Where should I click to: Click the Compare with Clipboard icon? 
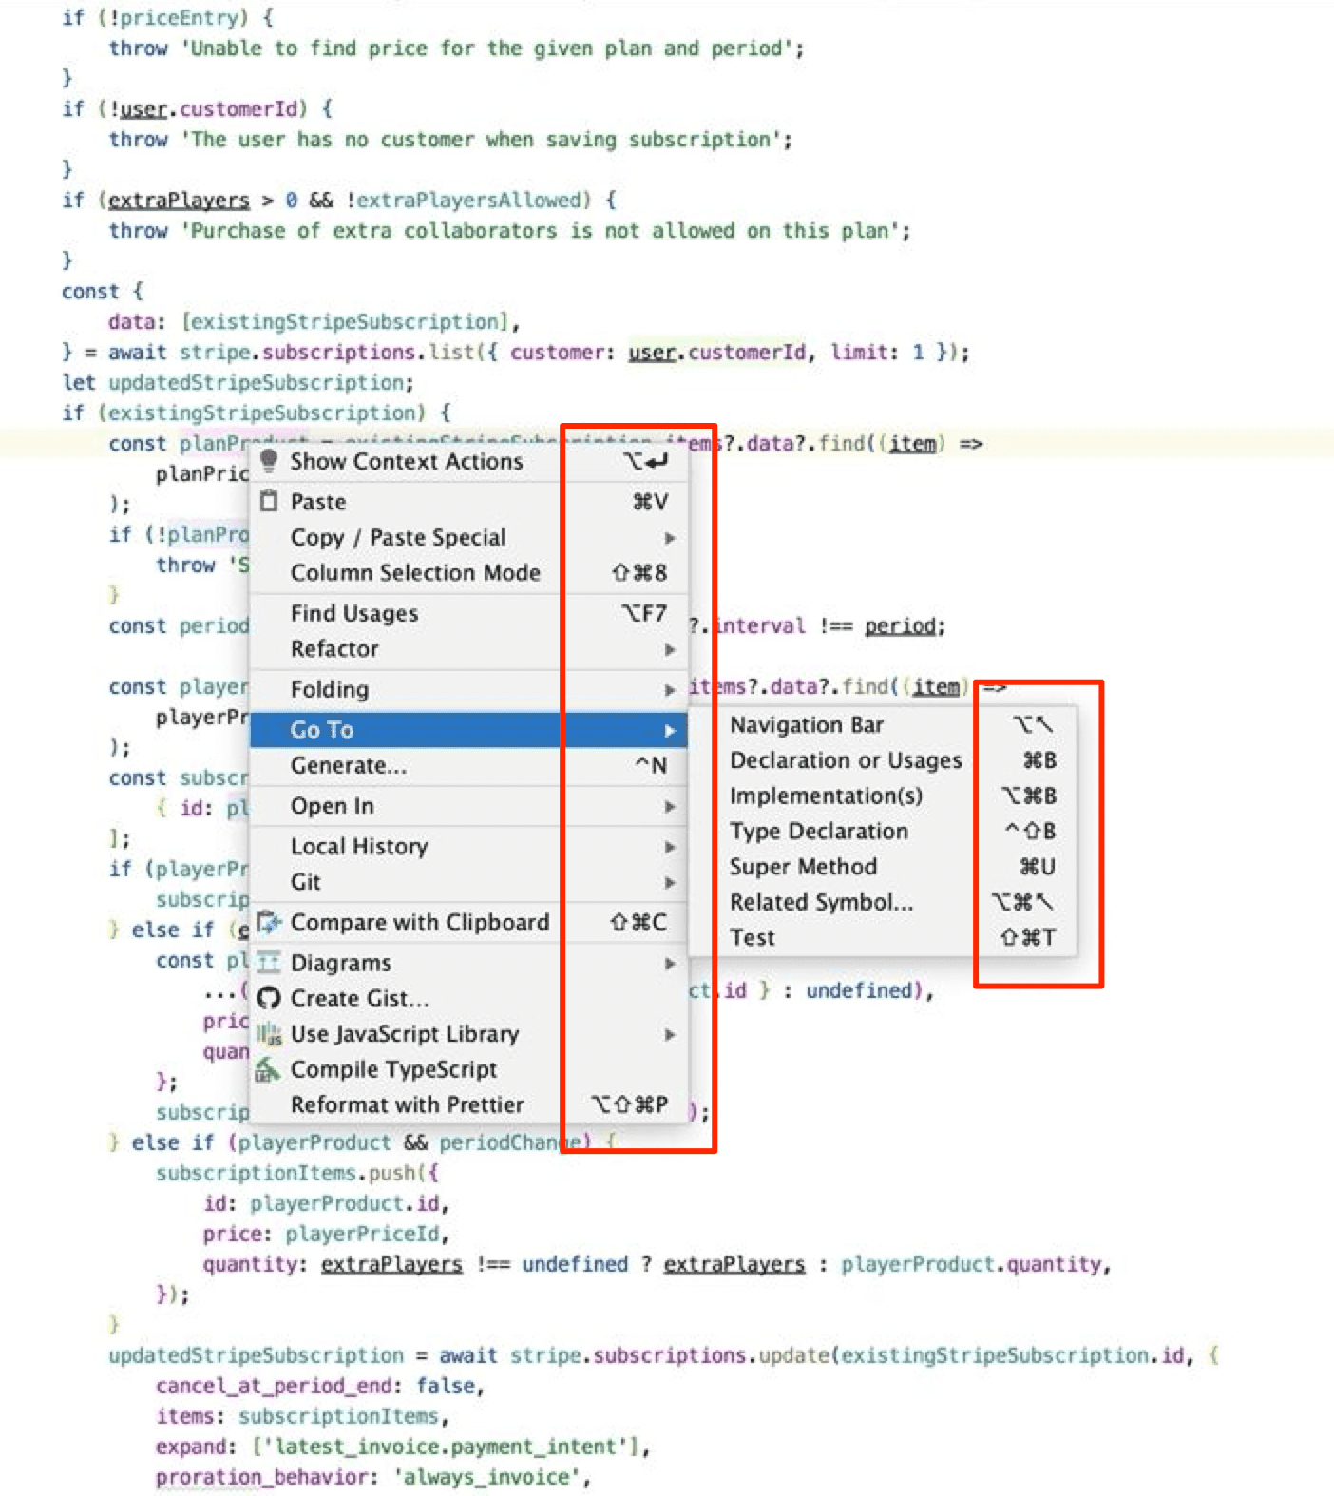pyautogui.click(x=269, y=922)
